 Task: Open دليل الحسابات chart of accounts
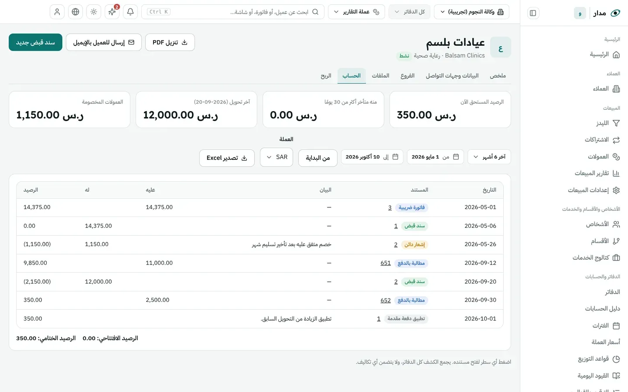(x=602, y=309)
